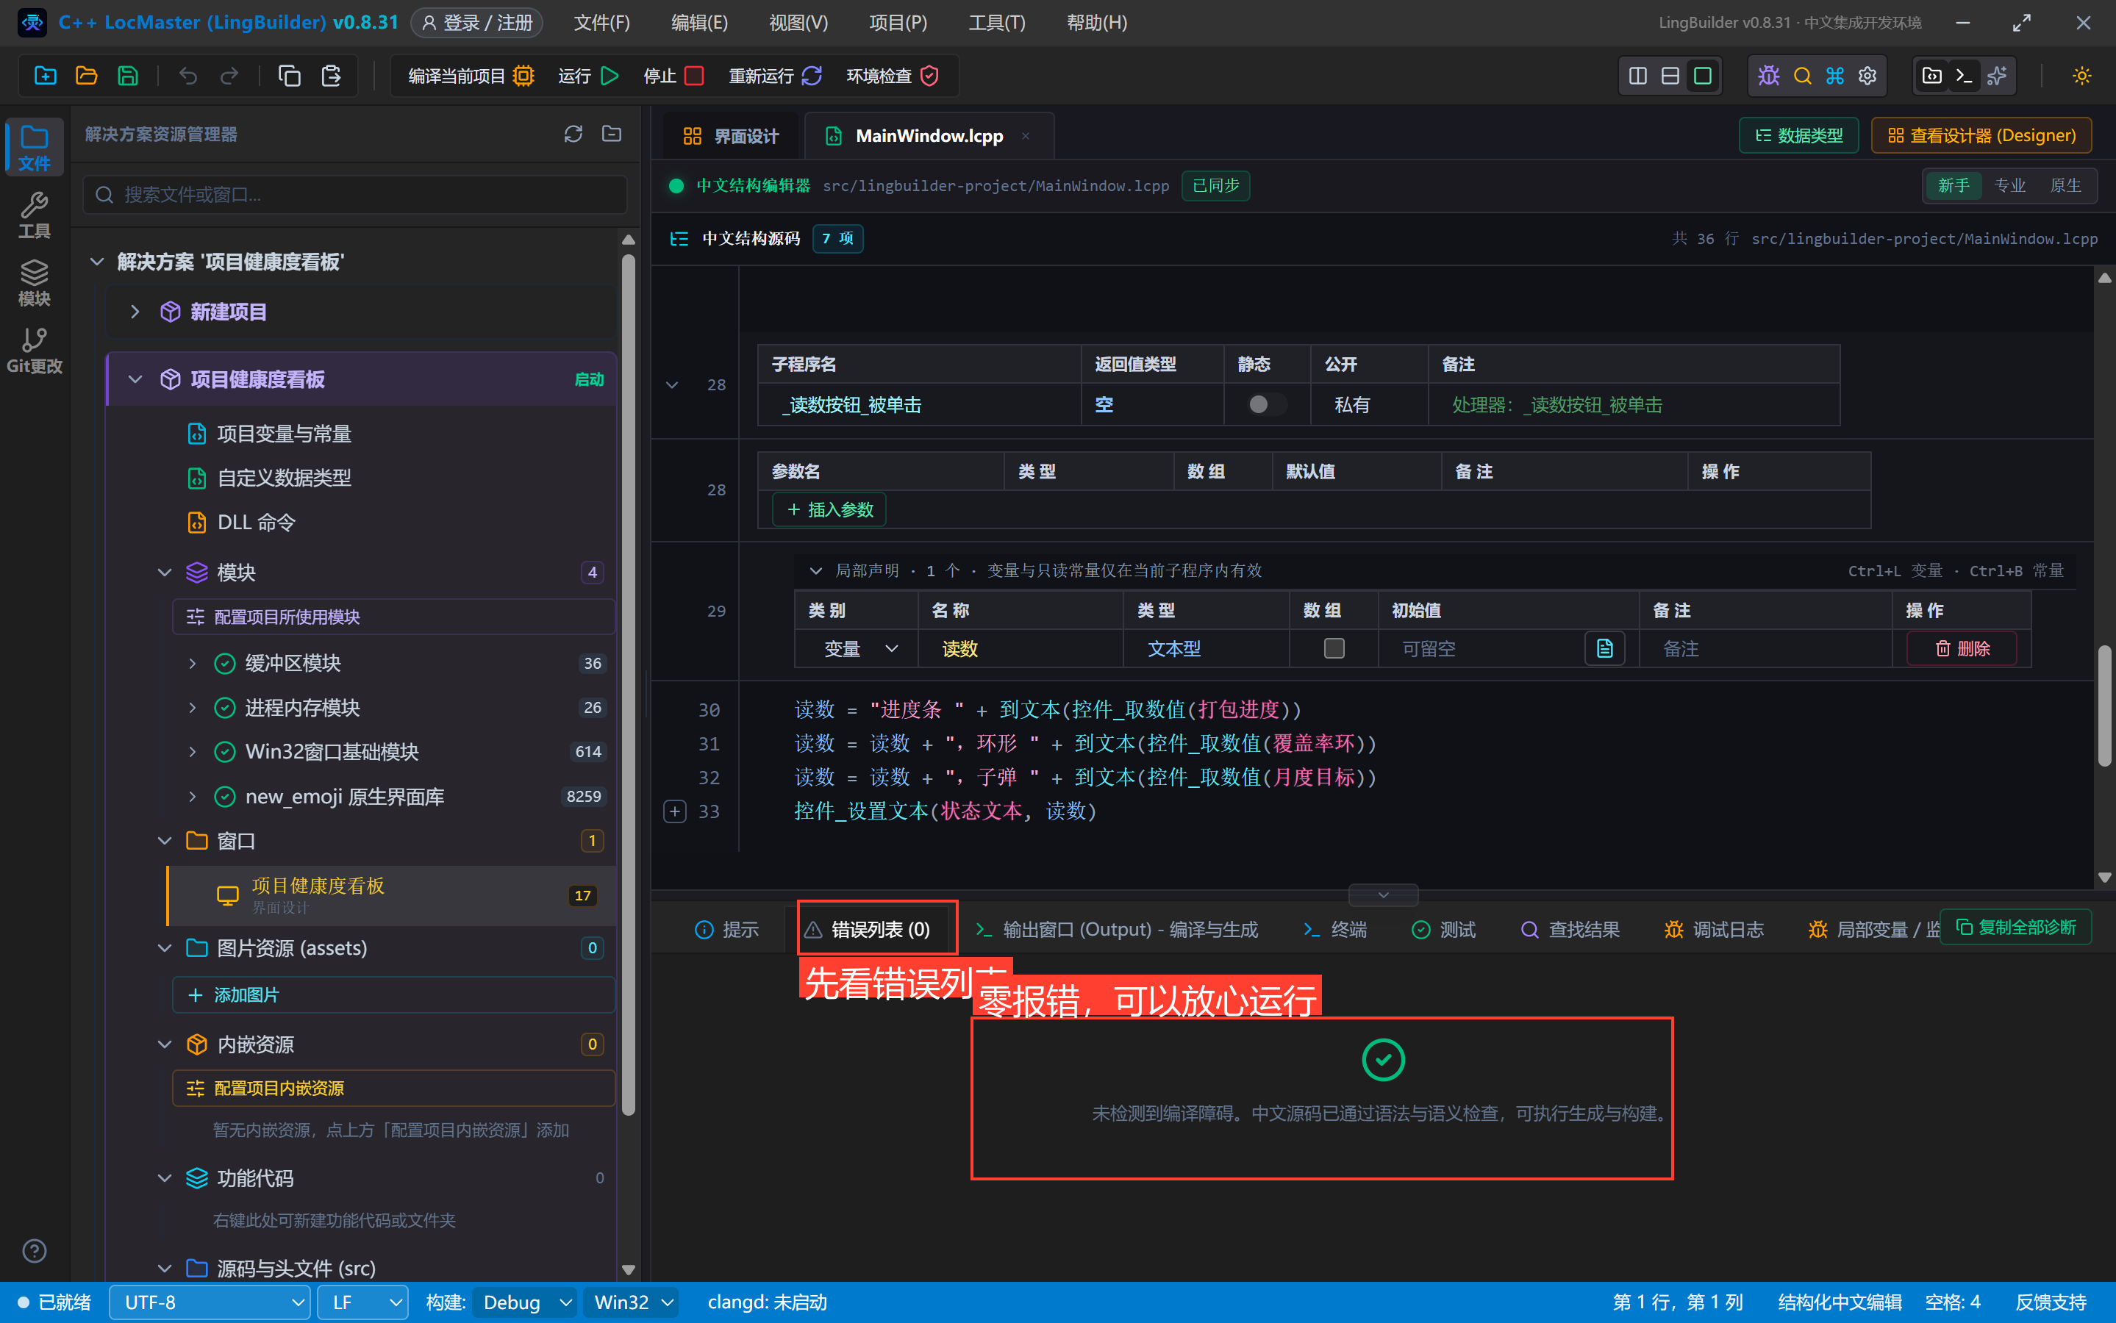The image size is (2116, 1323).
Task: Click the initial value edit document icon
Action: (x=1605, y=648)
